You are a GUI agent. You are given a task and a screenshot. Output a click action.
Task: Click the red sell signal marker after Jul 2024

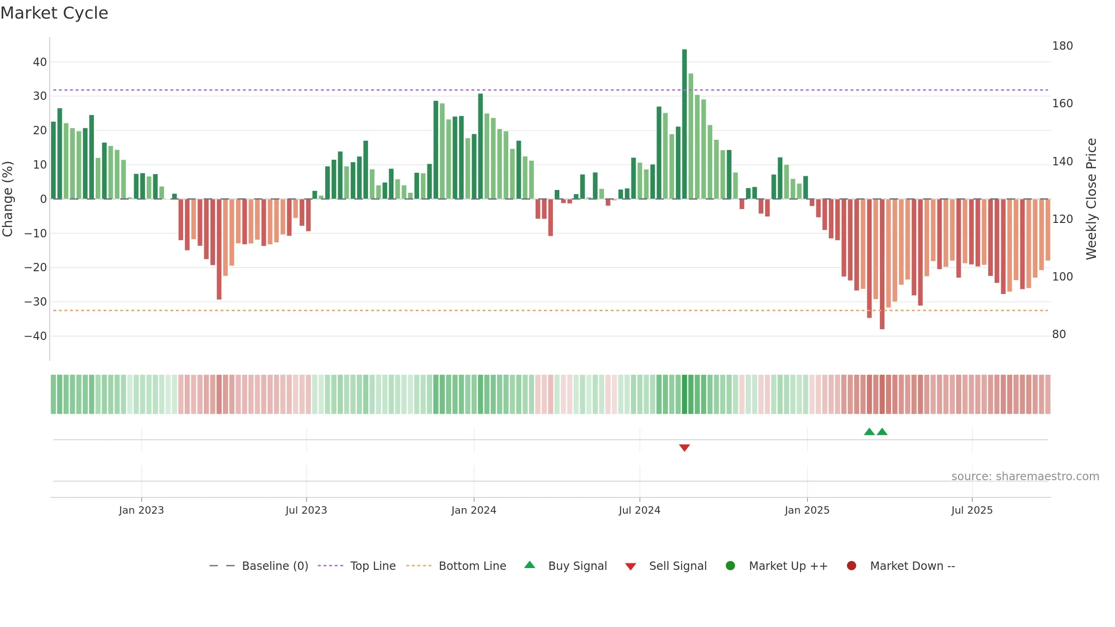coord(684,448)
